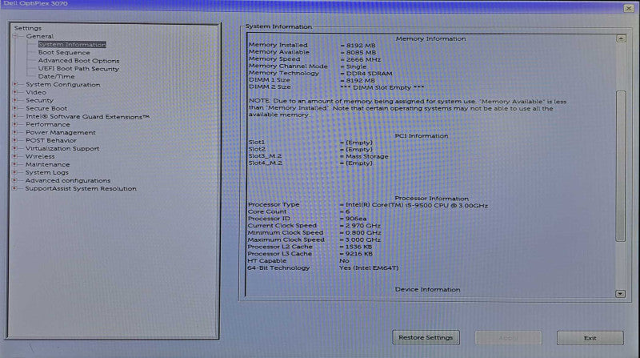Image resolution: width=640 pixels, height=358 pixels.
Task: Select the Virtualization Support category
Action: [62, 148]
